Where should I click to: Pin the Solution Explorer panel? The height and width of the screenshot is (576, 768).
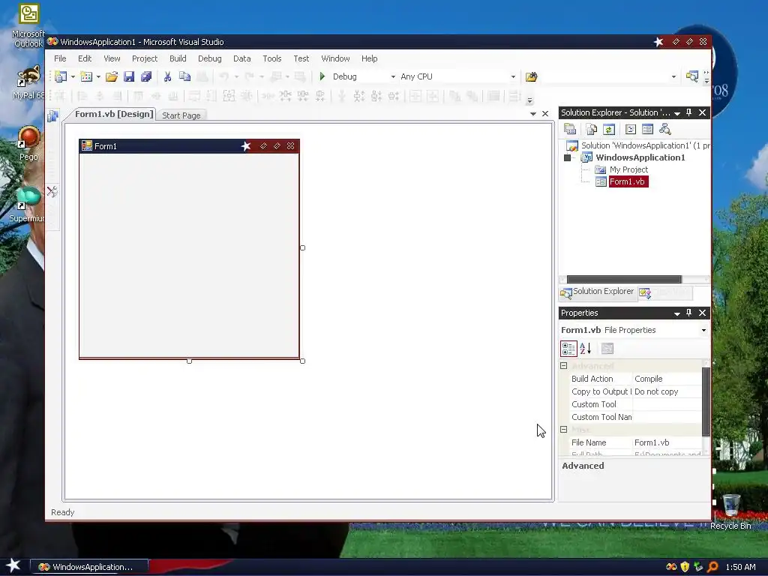[689, 112]
